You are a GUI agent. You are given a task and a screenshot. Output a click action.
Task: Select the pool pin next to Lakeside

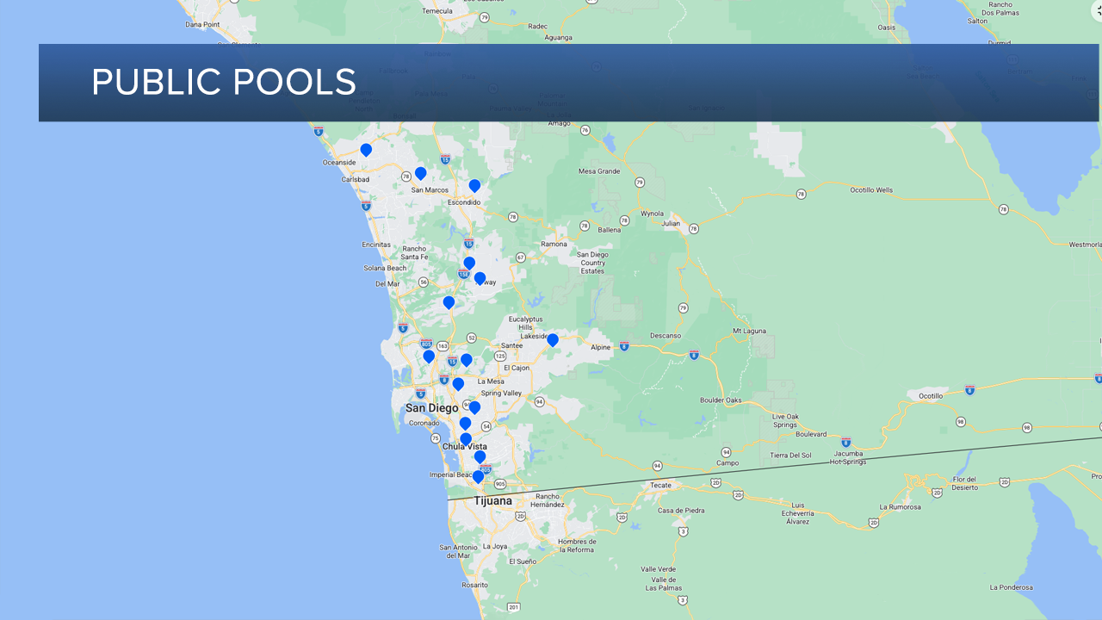[553, 340]
